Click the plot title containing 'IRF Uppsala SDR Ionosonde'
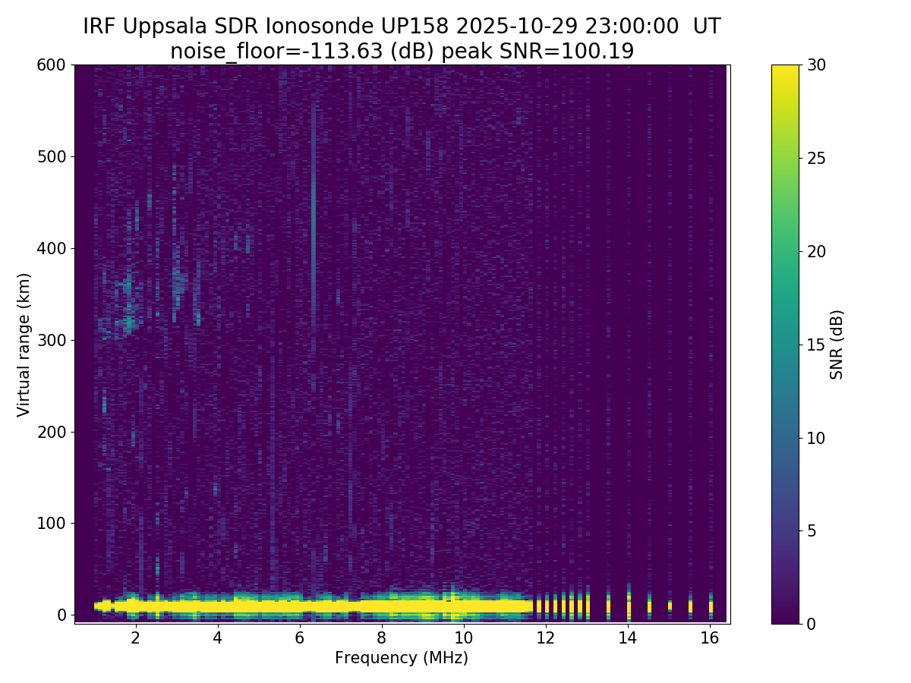The image size is (911, 683). [402, 27]
